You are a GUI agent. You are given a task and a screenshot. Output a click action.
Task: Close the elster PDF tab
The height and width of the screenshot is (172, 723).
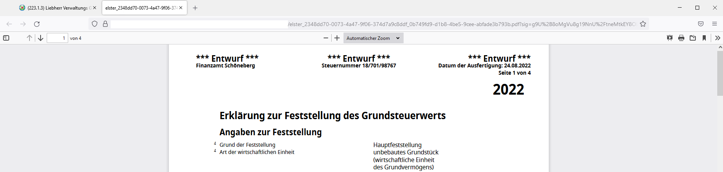(x=181, y=8)
